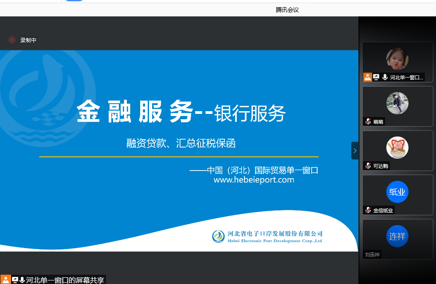
Task: Click the microphone icon in bottom share label
Action: [x=22, y=280]
